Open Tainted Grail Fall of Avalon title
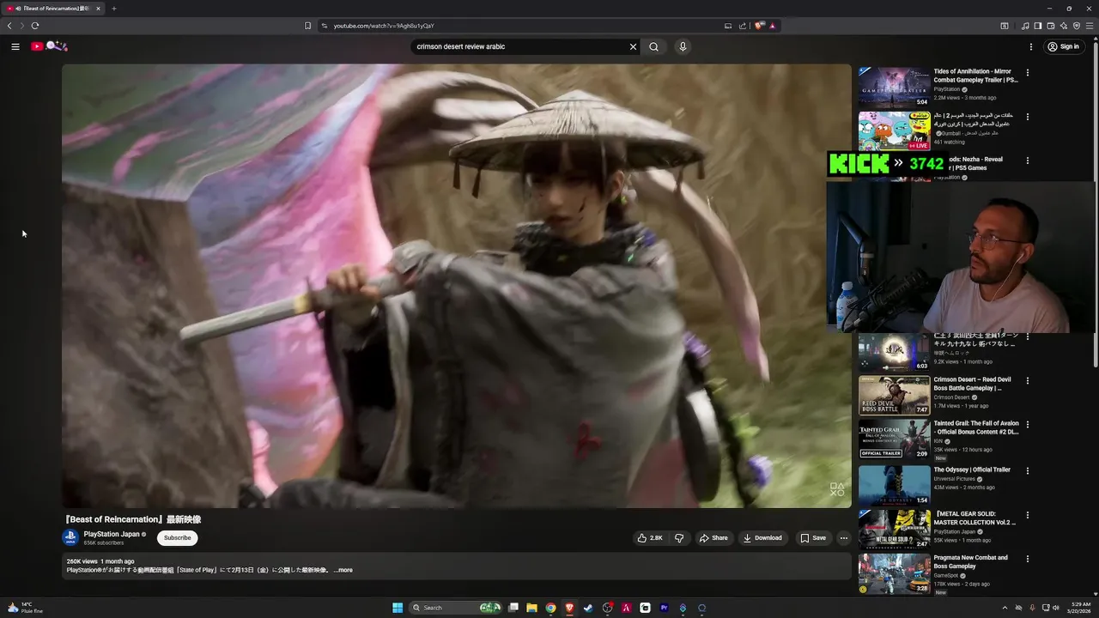Image resolution: width=1099 pixels, height=618 pixels. 976,427
